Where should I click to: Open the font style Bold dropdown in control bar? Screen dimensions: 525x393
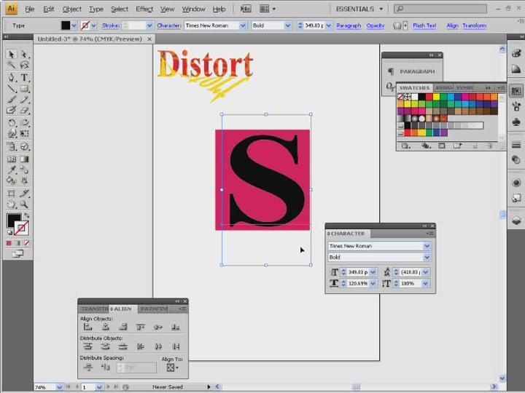point(287,25)
